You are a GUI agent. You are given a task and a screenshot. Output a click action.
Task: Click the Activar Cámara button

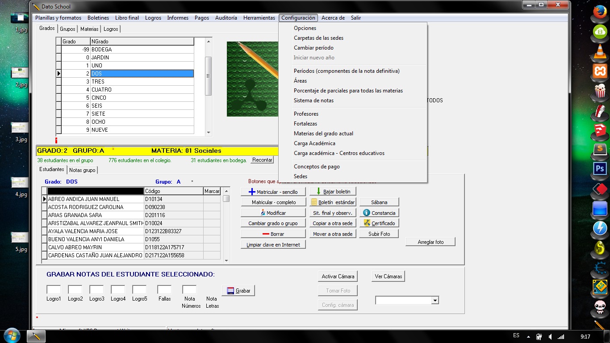tap(338, 276)
